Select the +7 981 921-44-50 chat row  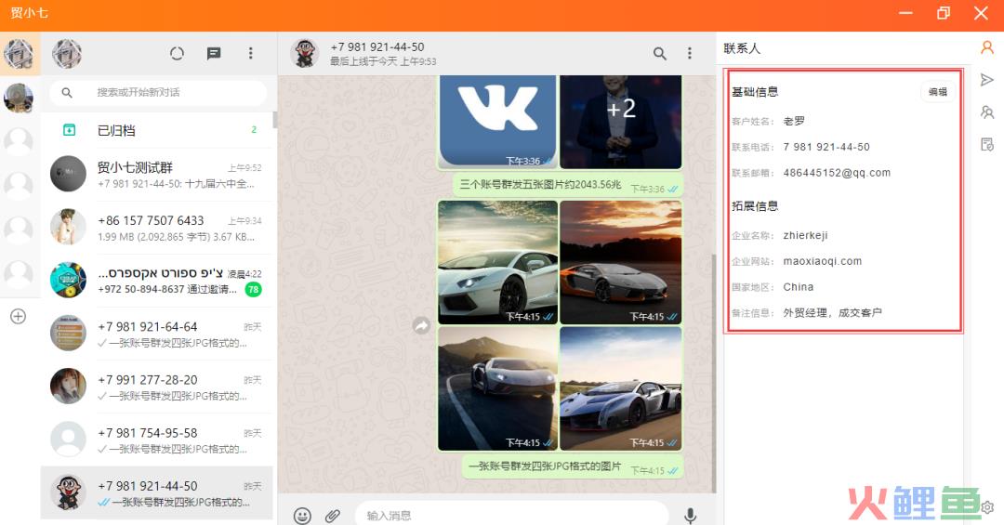coord(157,493)
